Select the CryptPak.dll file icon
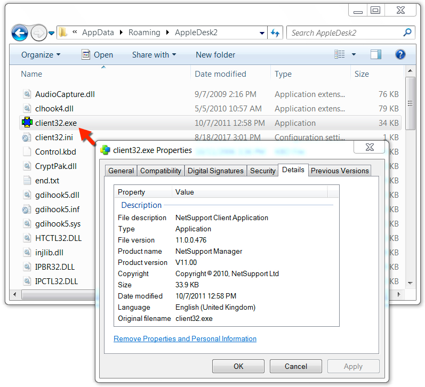Viewport: 425px width, 387px height. (27, 166)
